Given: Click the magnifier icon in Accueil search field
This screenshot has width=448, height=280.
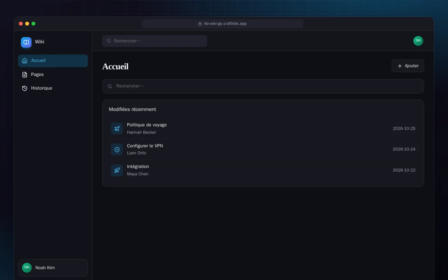Looking at the screenshot, I should point(110,86).
